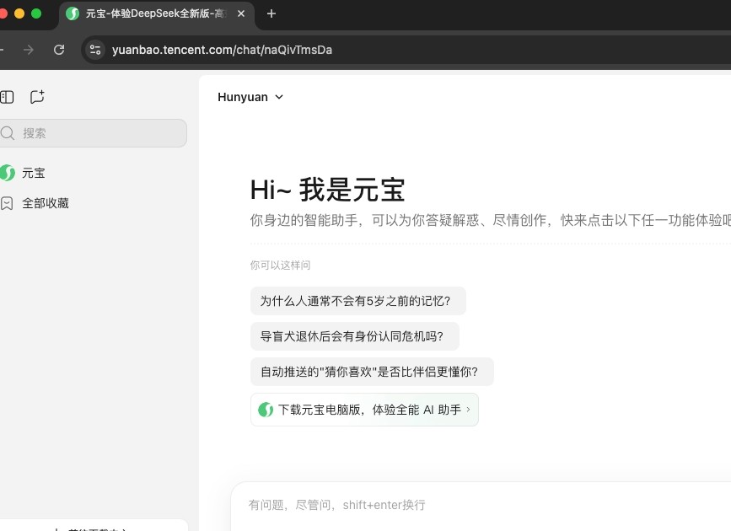Click the 元宝 assistant icon in sidebar

point(8,173)
